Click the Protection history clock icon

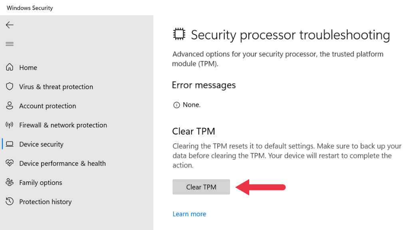(10, 202)
